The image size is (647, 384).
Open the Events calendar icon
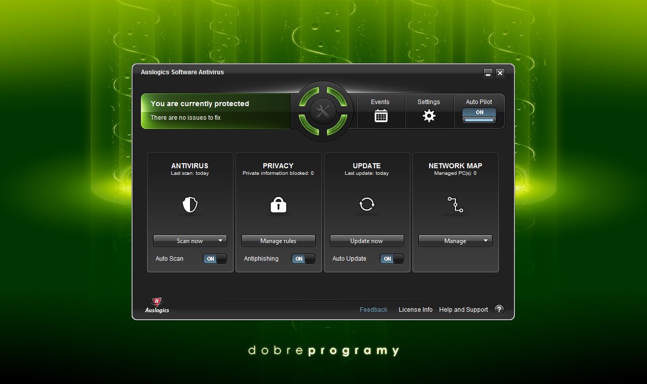point(381,116)
